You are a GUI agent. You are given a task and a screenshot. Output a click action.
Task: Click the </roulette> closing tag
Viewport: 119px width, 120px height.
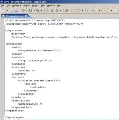coord(26,94)
